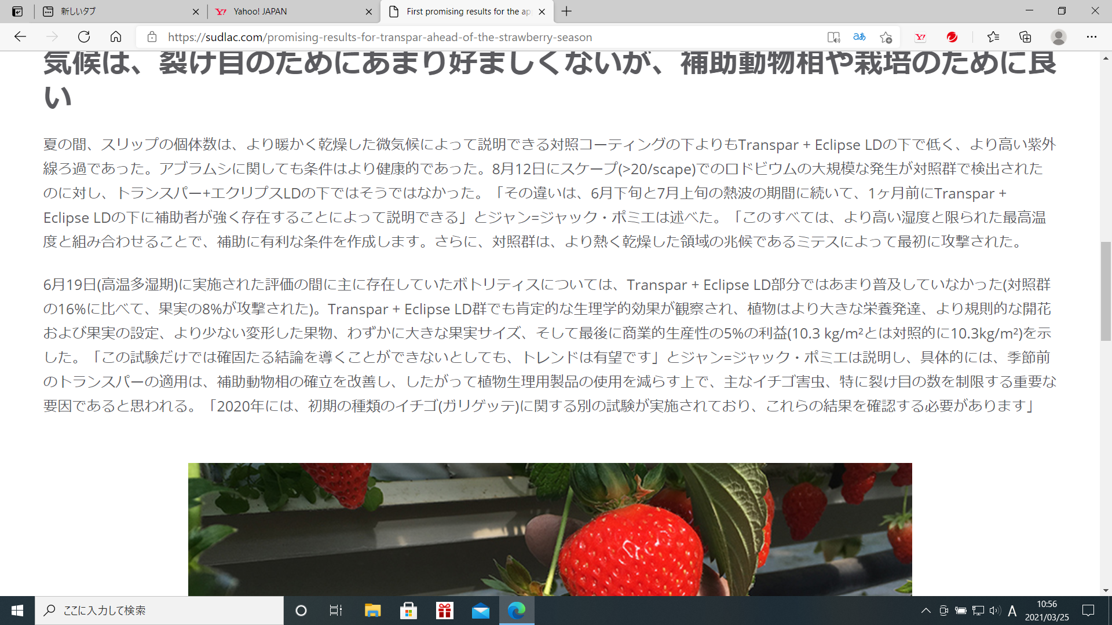The width and height of the screenshot is (1112, 625).
Task: Click the translate page icon
Action: pos(859,37)
